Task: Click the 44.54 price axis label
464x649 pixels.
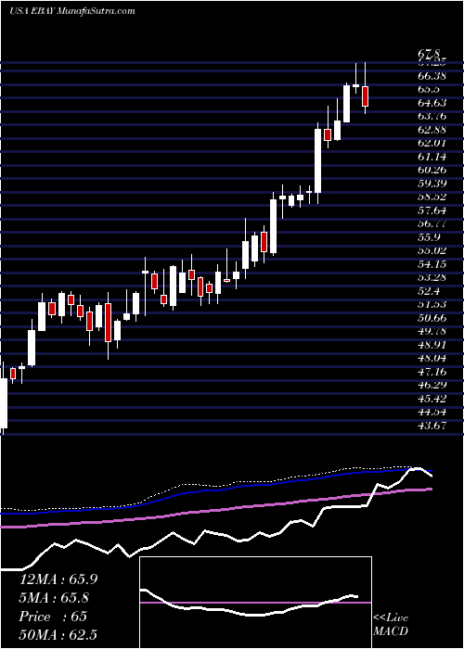Action: pyautogui.click(x=432, y=413)
